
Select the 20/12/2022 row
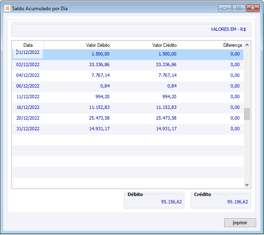click(128, 118)
